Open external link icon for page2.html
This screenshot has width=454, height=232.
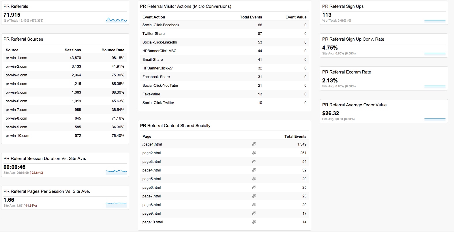tap(254, 153)
